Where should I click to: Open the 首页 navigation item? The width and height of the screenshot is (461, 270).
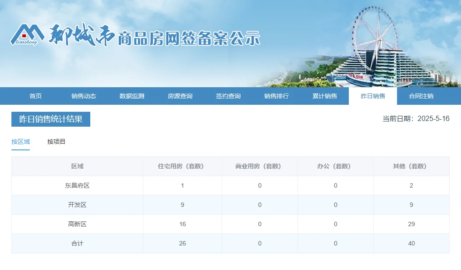tap(35, 96)
